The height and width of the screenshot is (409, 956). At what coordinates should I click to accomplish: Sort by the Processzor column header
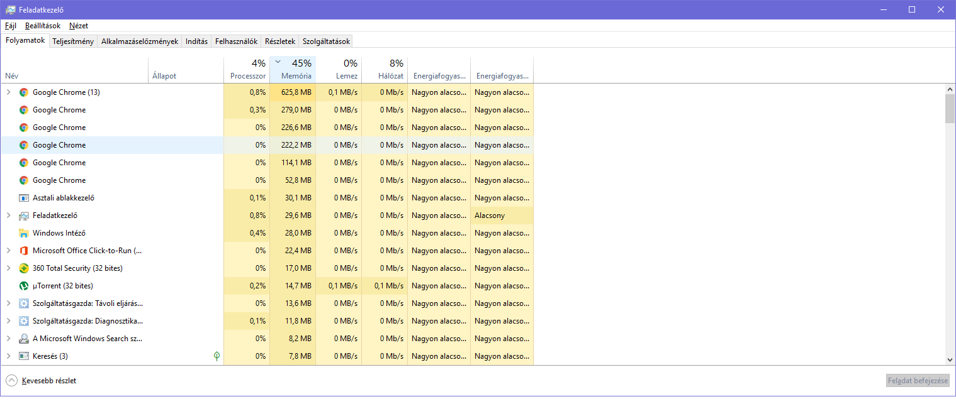[x=247, y=70]
